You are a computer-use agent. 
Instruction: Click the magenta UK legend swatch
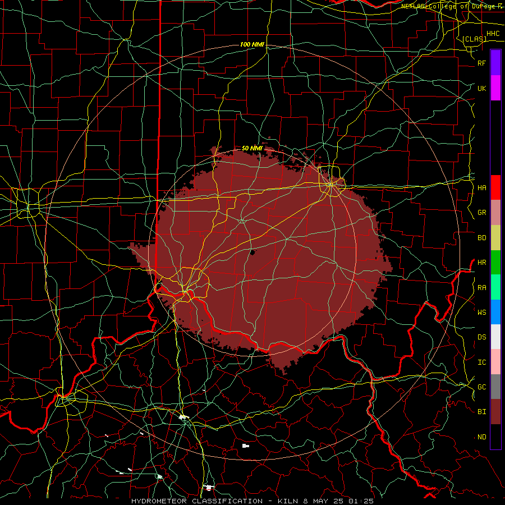(495, 88)
